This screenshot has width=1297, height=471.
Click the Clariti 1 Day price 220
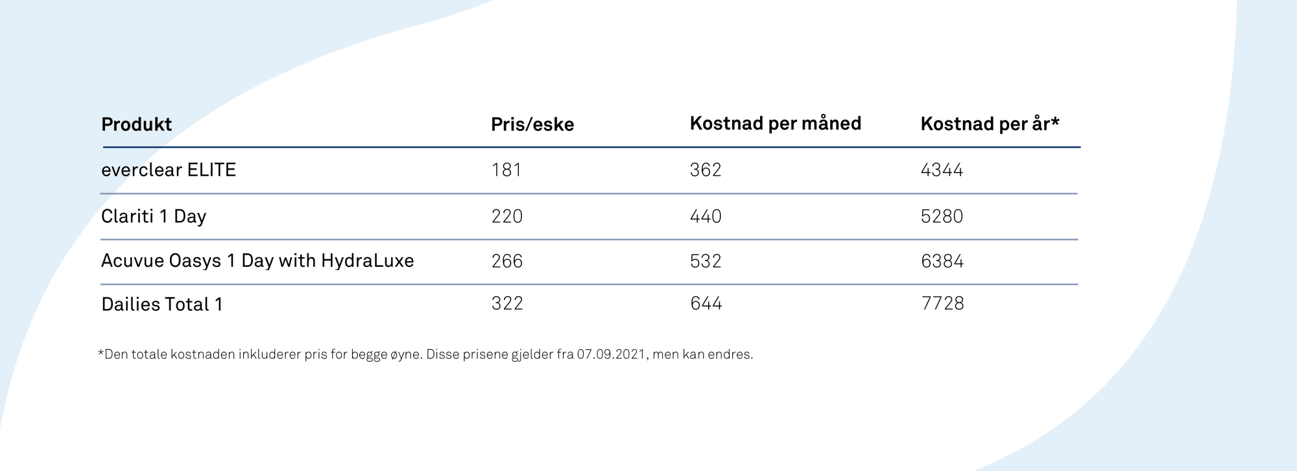point(507,216)
